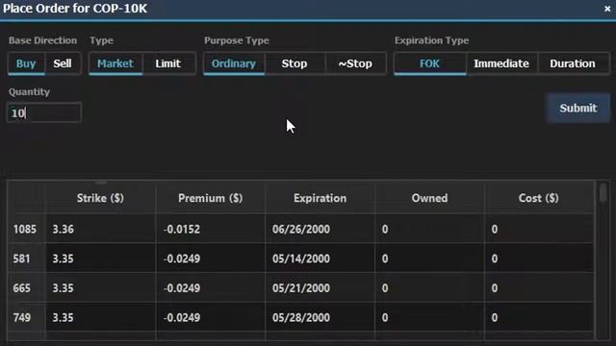
Task: Click expiration 05/14/2000 cell
Action: 320,259
